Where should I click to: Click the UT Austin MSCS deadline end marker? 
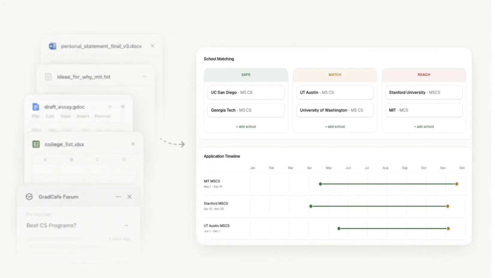point(448,229)
